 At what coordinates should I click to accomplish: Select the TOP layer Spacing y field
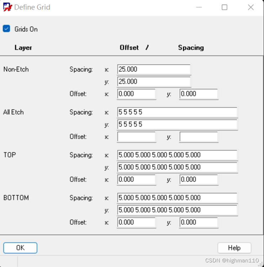(x=177, y=167)
